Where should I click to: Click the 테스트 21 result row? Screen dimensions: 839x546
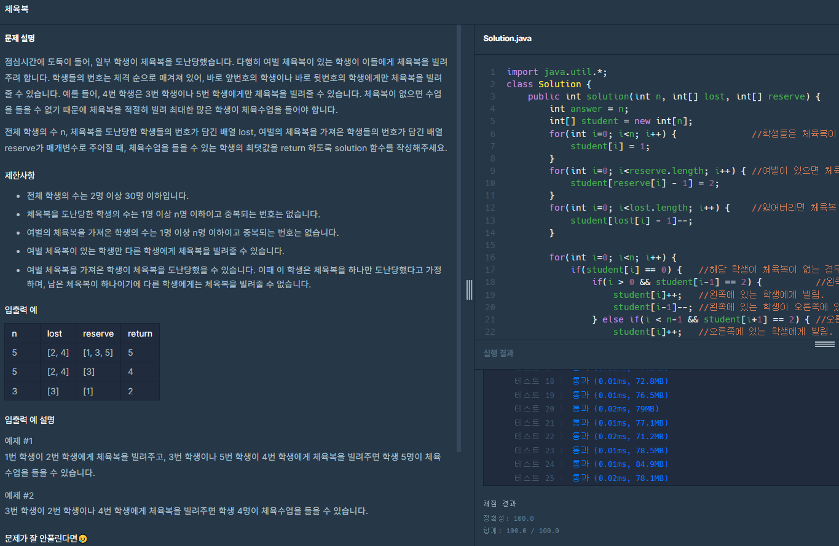pyautogui.click(x=591, y=423)
